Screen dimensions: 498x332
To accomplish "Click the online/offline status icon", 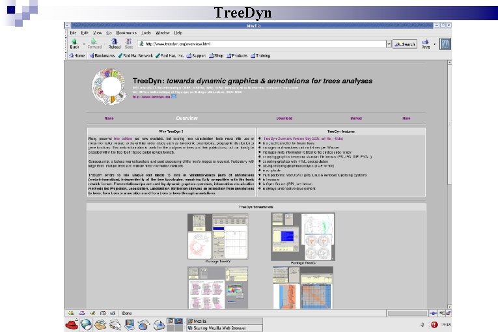I will point(433,313).
